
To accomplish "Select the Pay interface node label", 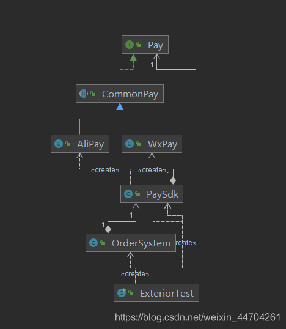I will coord(155,45).
